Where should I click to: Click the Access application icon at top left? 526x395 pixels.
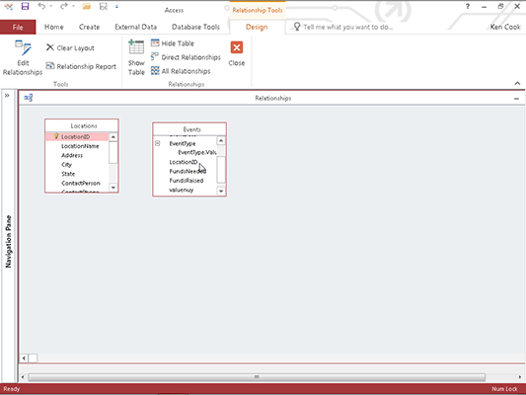point(8,6)
